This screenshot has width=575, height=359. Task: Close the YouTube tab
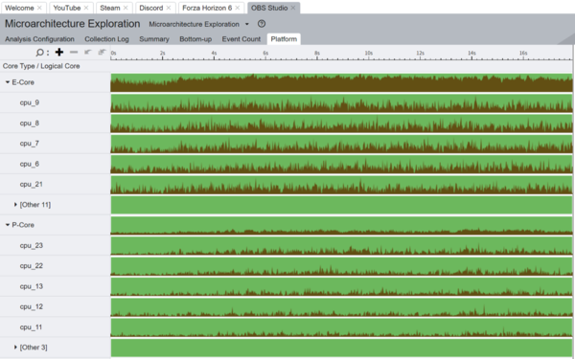tap(86, 8)
